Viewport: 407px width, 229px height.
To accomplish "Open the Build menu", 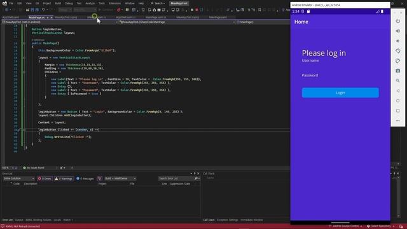I will click(x=58, y=3).
